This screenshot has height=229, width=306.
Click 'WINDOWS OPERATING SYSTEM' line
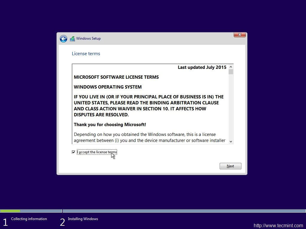click(x=108, y=87)
